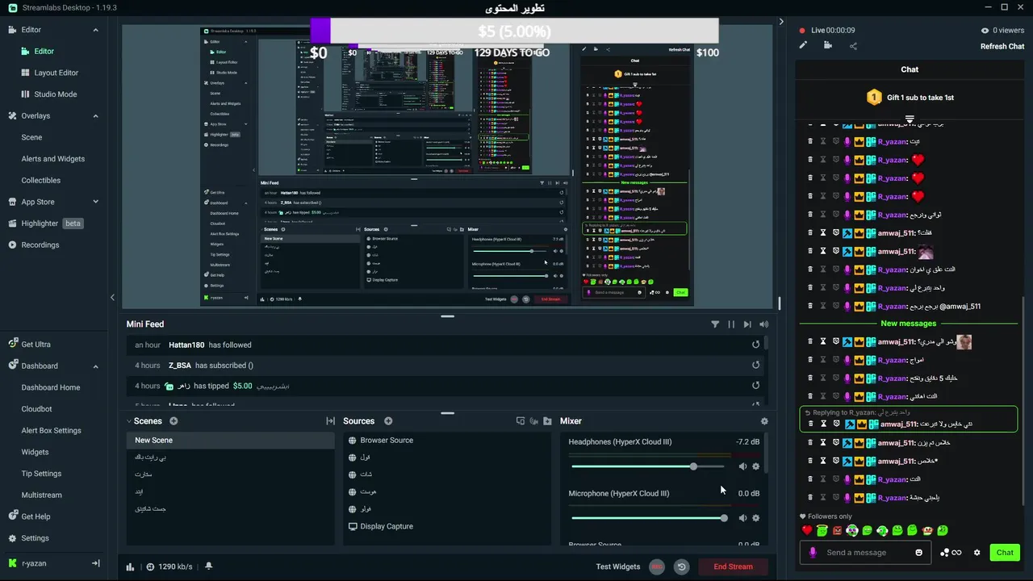The image size is (1033, 581).
Task: Open Headphones (HyperX Cloud III) settings gear
Action: coord(756,466)
